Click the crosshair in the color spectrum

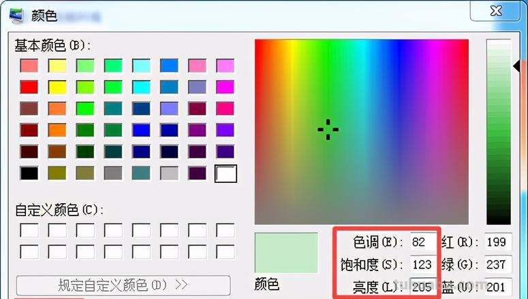pos(328,129)
